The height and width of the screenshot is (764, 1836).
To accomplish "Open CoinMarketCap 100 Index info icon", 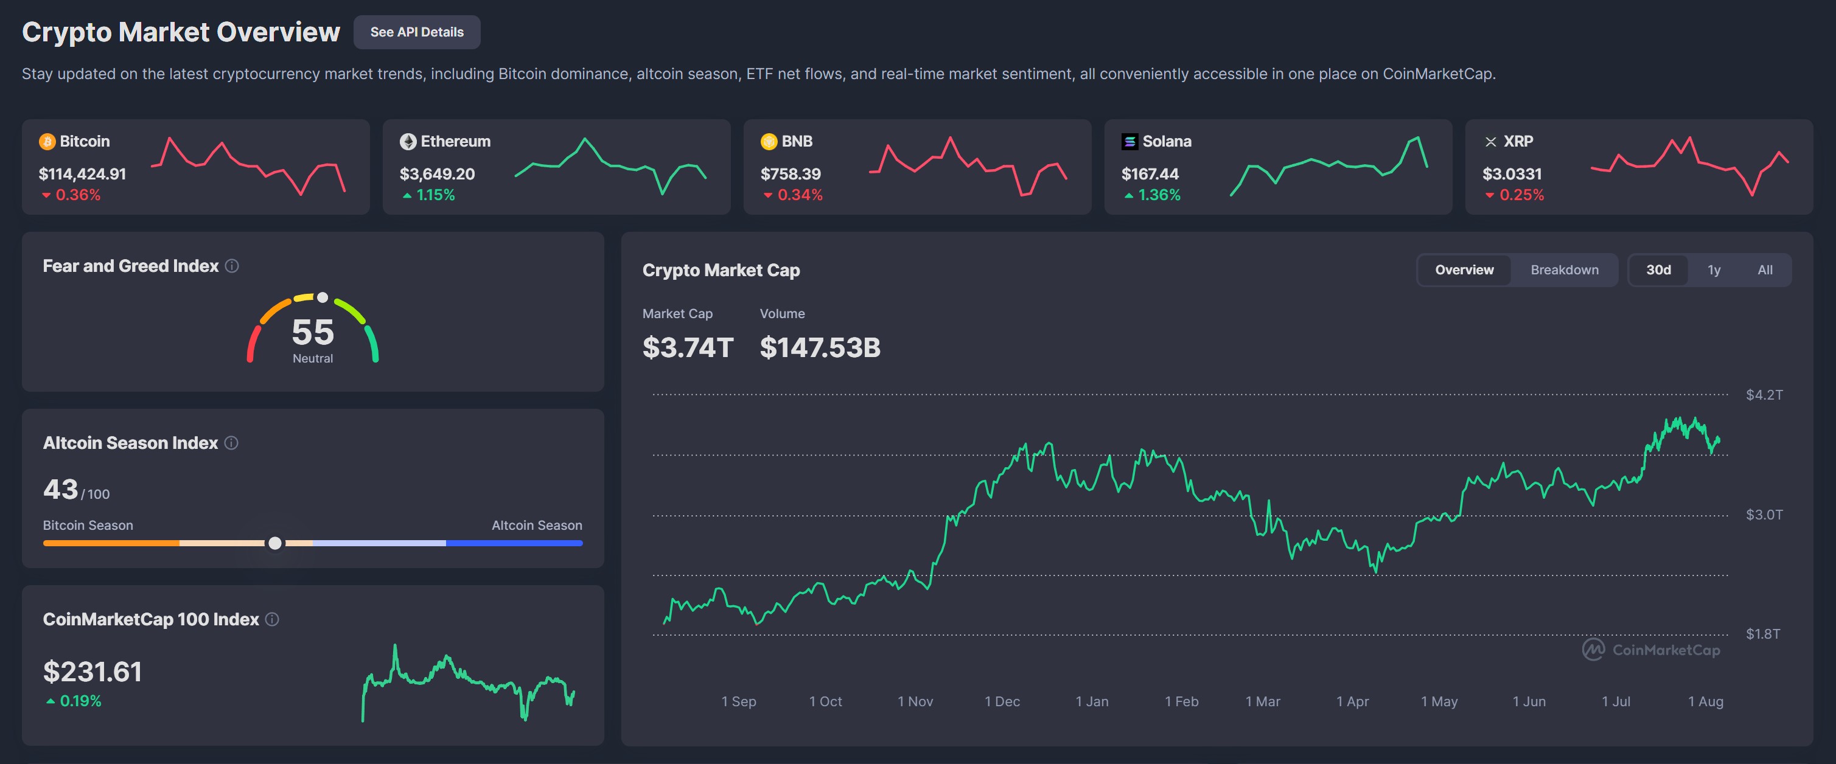I will [x=272, y=619].
